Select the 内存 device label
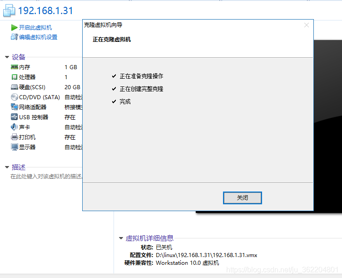Image resolution: width=342 pixels, height=278 pixels. click(x=25, y=67)
